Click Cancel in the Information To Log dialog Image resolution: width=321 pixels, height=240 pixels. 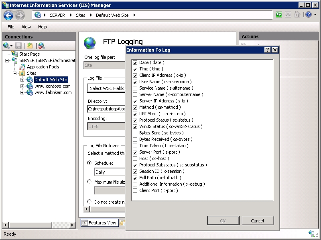click(258, 220)
